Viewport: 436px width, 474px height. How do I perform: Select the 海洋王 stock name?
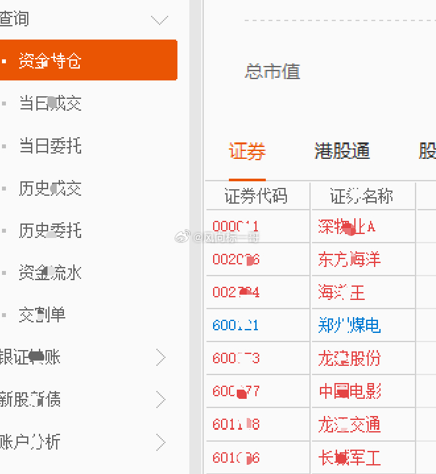click(x=342, y=292)
